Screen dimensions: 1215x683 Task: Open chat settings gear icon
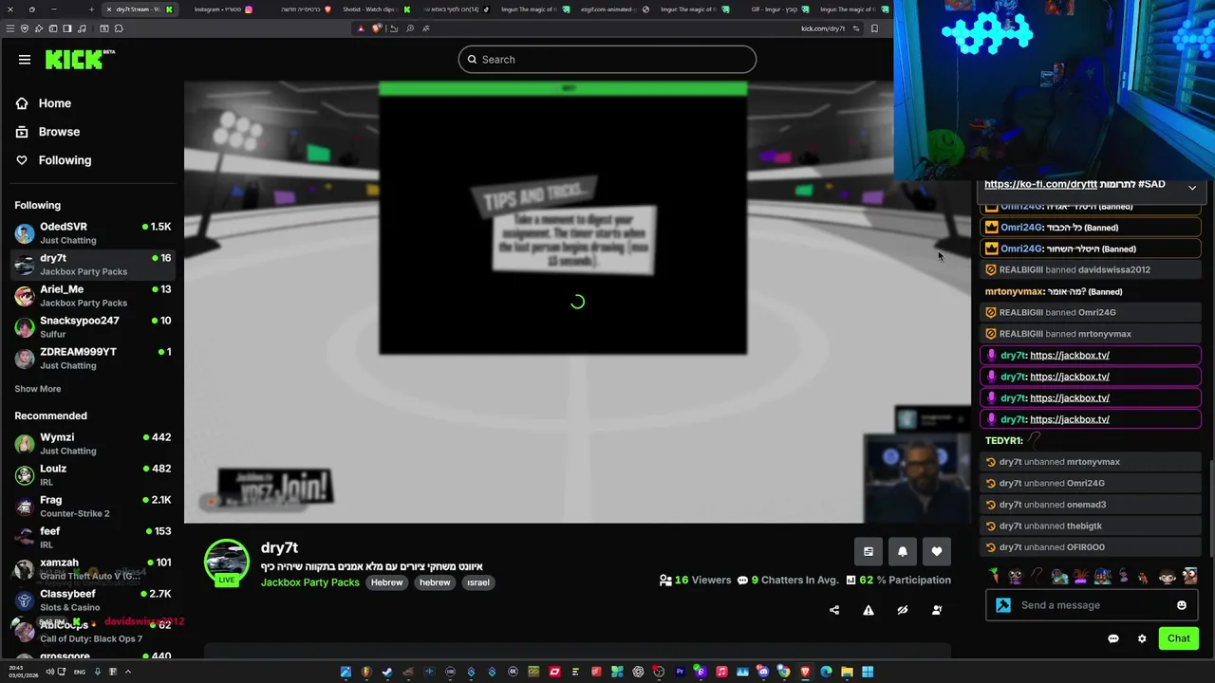1142,638
